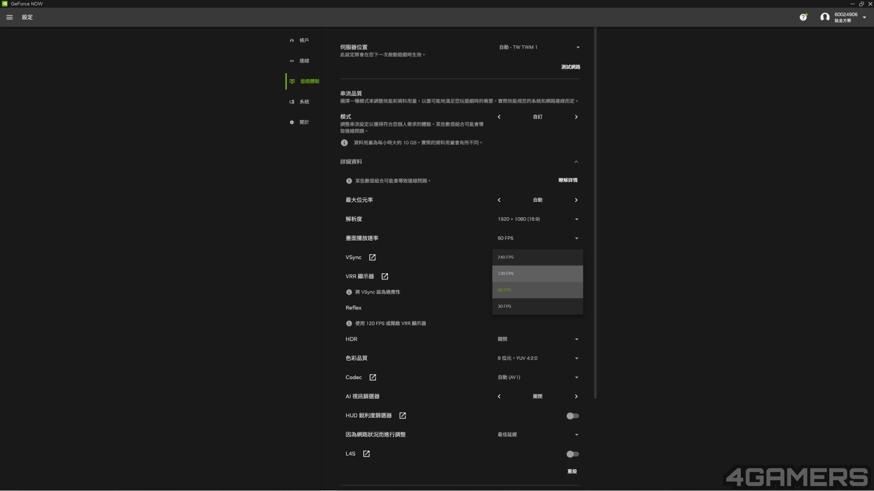This screenshot has height=491, width=874.
Task: Toggle the HUD 銳利度篩選器 switch
Action: (x=572, y=416)
